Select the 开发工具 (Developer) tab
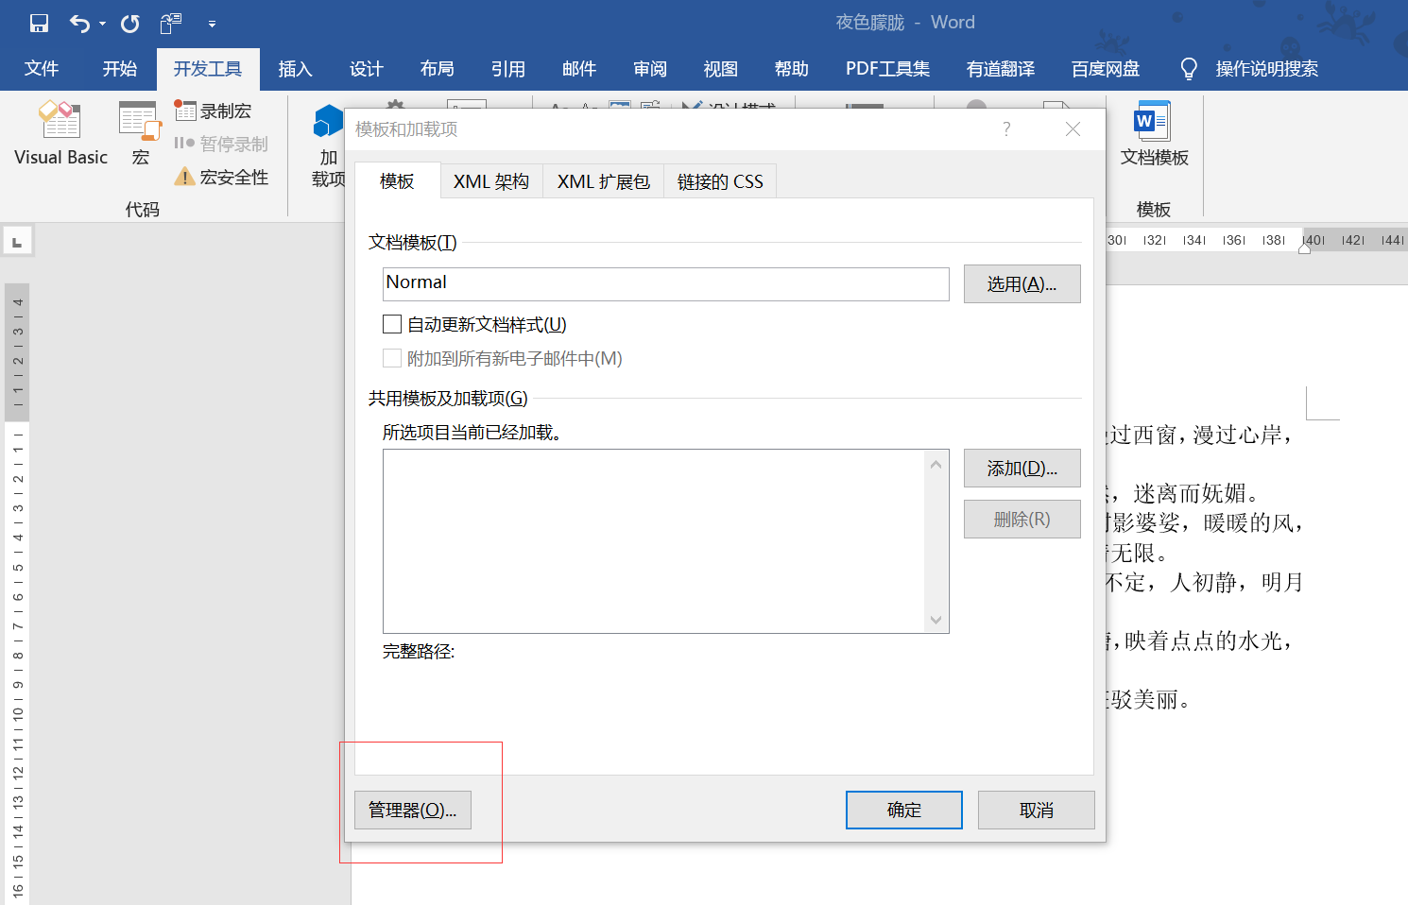The image size is (1408, 905). coord(208,69)
